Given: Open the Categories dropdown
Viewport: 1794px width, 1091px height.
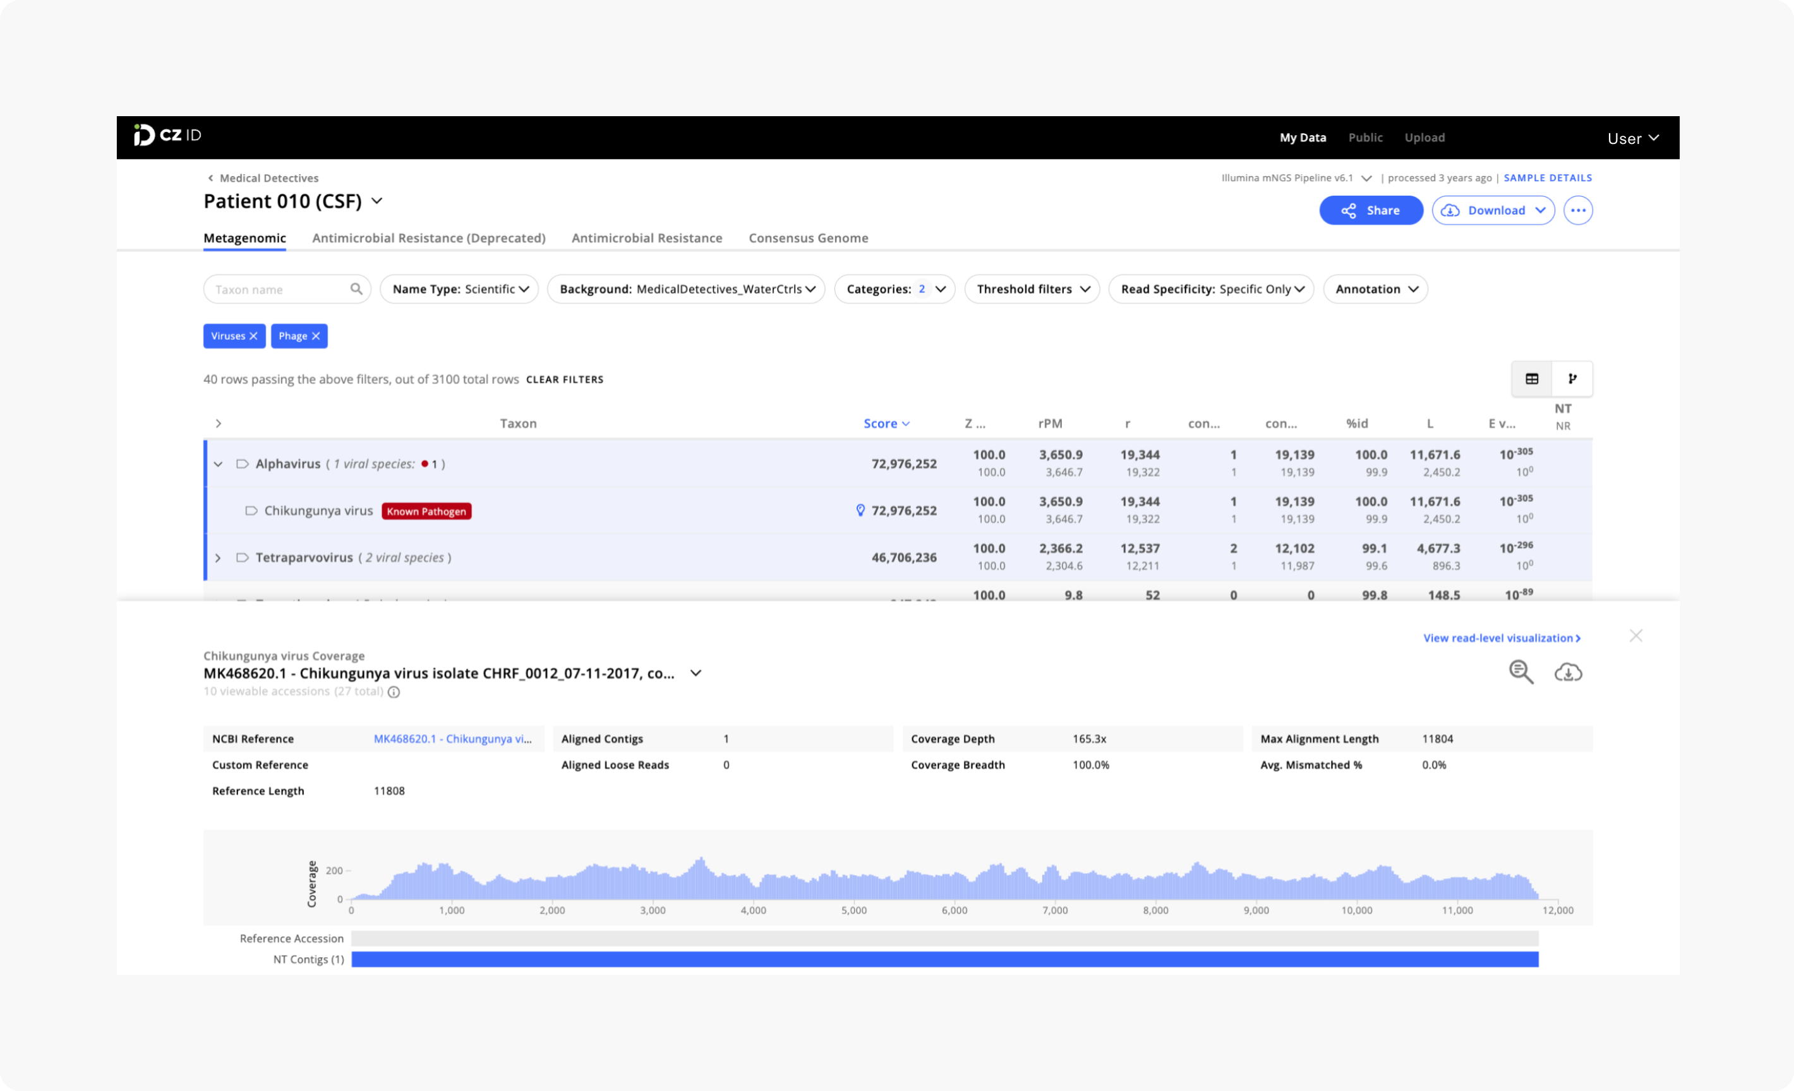Looking at the screenshot, I should coord(895,290).
